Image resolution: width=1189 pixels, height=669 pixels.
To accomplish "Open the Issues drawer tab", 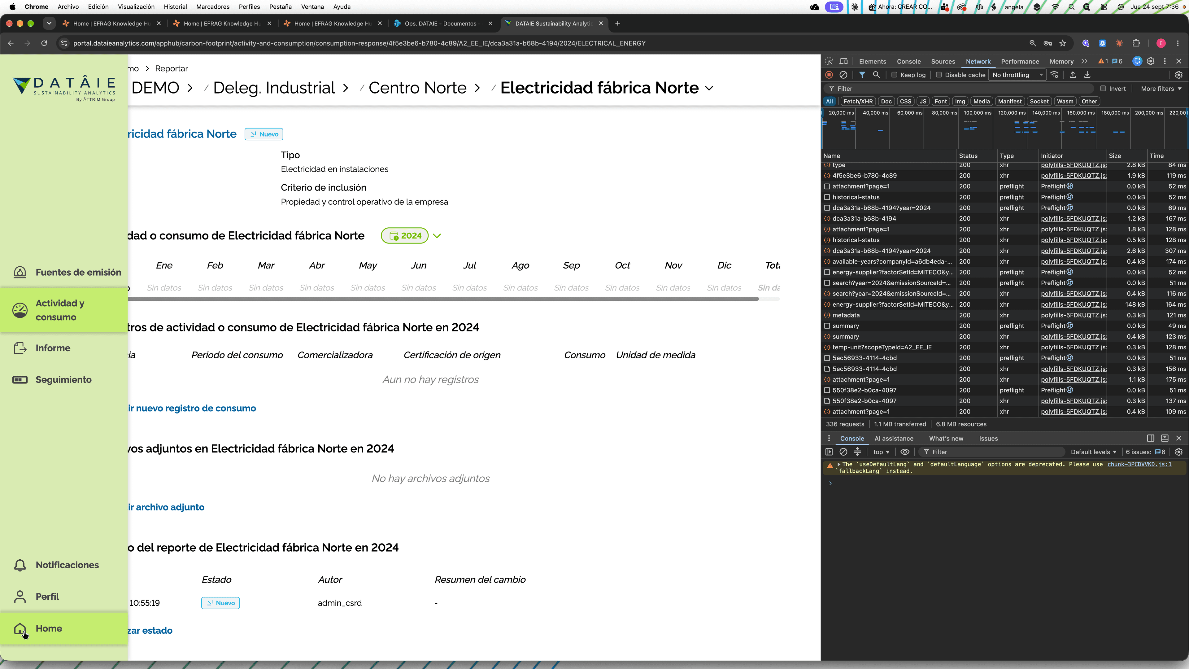I will 988,439.
